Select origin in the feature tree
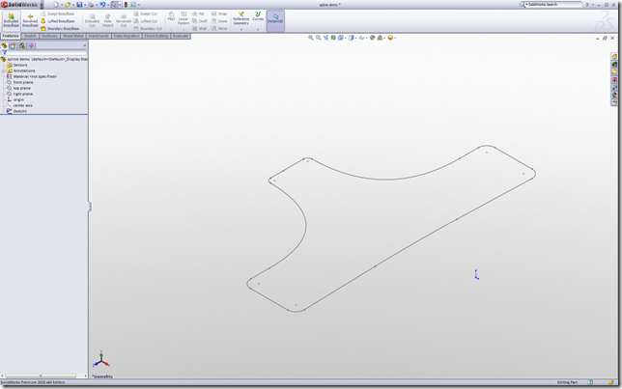Image resolution: width=622 pixels, height=389 pixels. click(x=15, y=100)
